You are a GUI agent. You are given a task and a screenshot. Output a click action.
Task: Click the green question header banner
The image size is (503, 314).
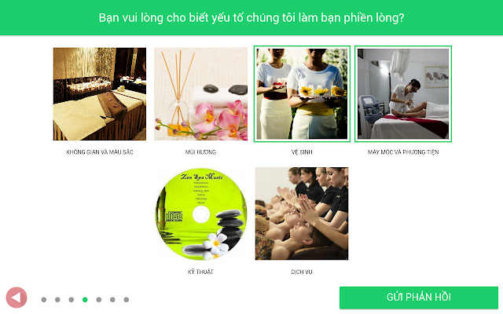[x=251, y=17]
